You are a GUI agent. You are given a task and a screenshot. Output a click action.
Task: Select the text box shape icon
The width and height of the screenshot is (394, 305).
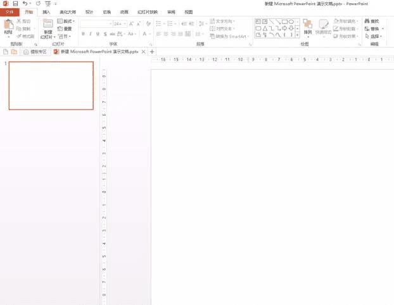click(258, 22)
